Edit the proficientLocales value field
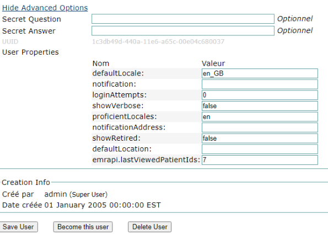Screen dimensions: 328x235 pyautogui.click(x=260, y=117)
